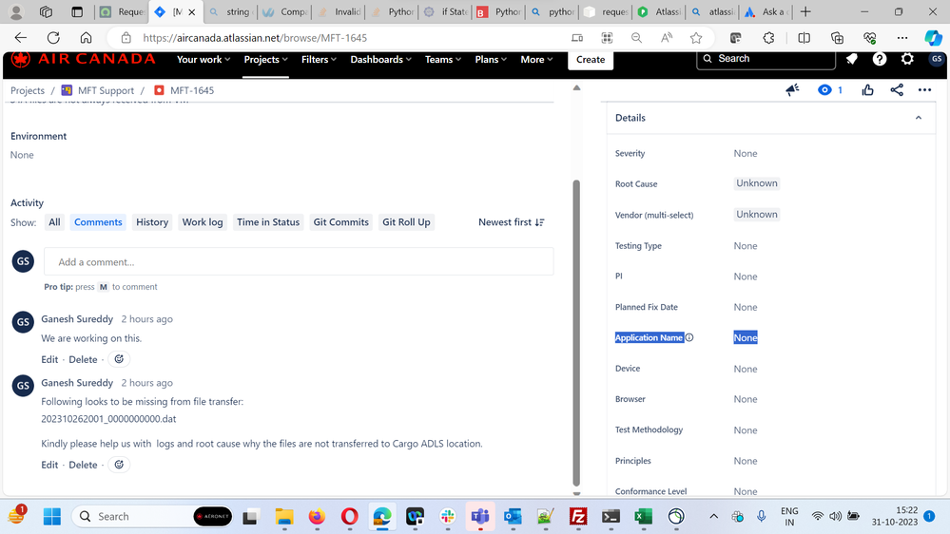This screenshot has width=950, height=534.
Task: Open read aloud icon in address bar
Action: (667, 38)
